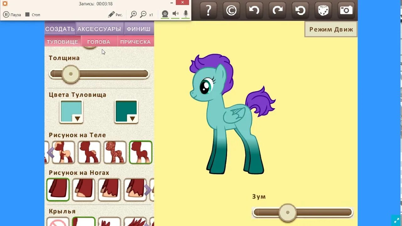Toggle system sound speaker in recorder

pos(175,14)
